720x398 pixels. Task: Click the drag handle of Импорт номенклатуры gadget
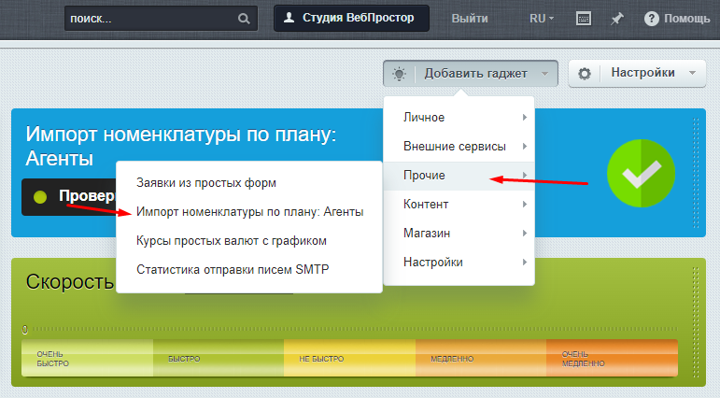(x=696, y=173)
